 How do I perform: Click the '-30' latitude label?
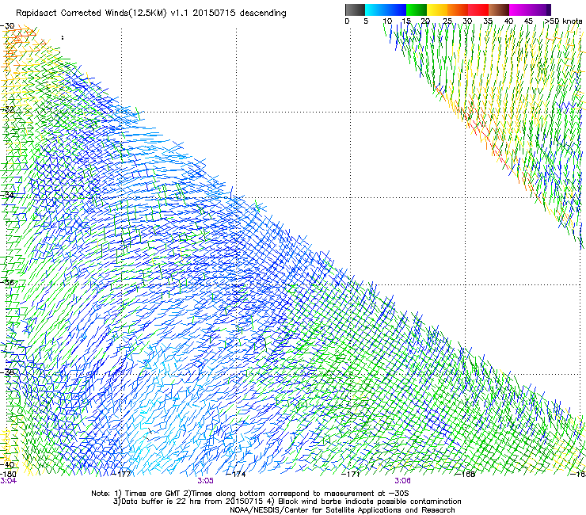[x=7, y=26]
